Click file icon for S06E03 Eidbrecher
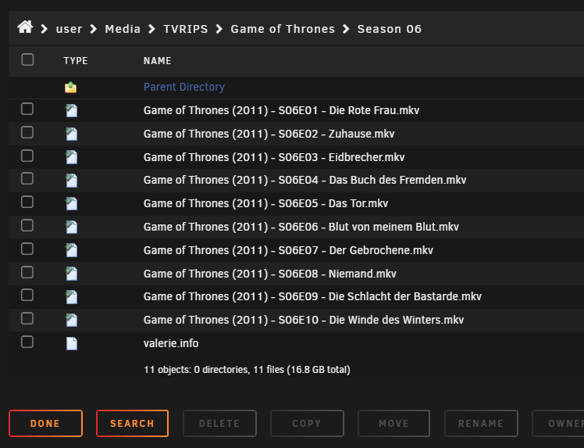Viewport: 584px width, 448px height. click(72, 157)
